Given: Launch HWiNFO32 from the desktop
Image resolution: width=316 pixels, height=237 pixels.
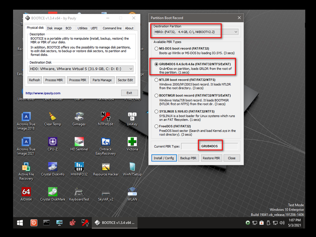Looking at the screenshot, I should click(x=79, y=169).
